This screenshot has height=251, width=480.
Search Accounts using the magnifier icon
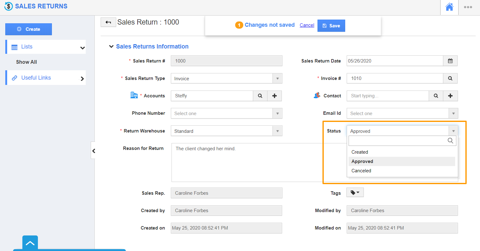pos(260,96)
